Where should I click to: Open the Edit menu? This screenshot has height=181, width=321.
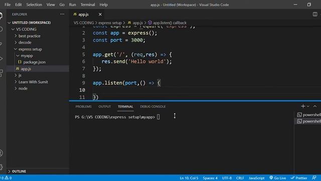(19, 5)
